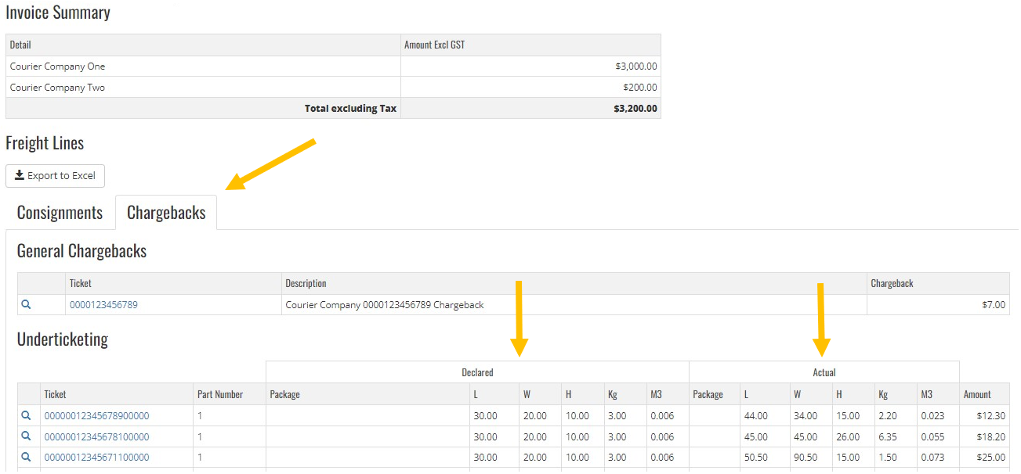The image size is (1021, 474).
Task: Click the Amount column header in Underticketing
Action: [x=977, y=394]
